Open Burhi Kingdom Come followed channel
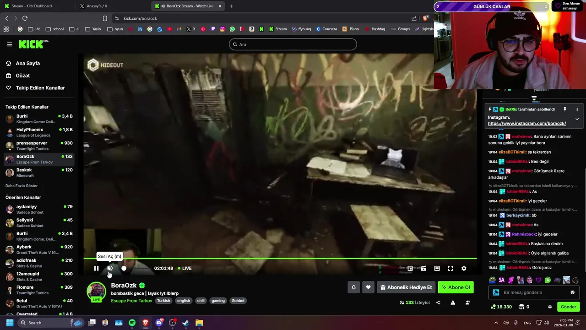The width and height of the screenshot is (586, 330). point(39,119)
